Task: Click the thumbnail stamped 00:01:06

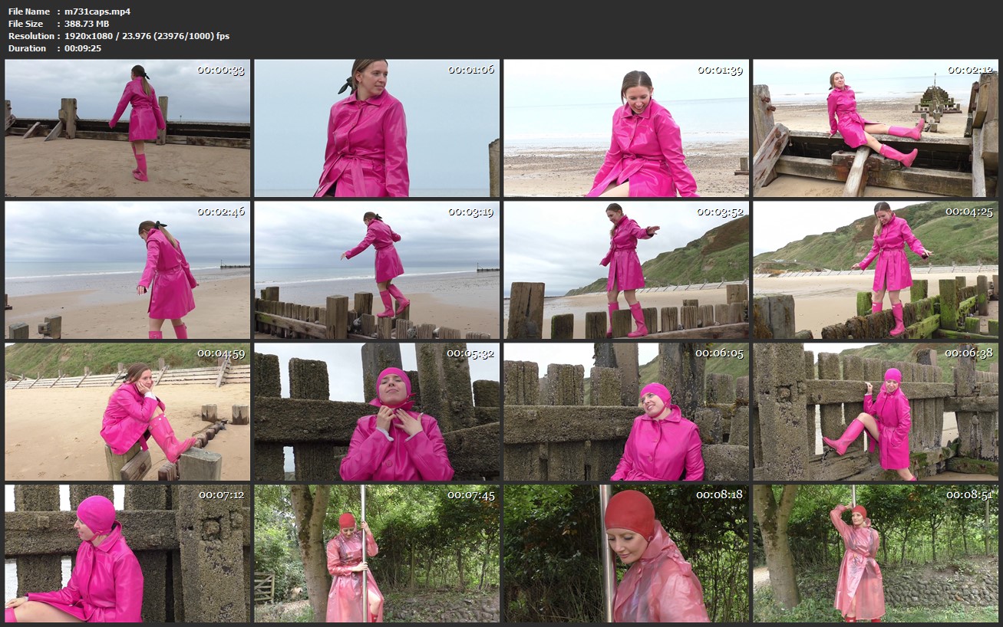Action: [377, 128]
